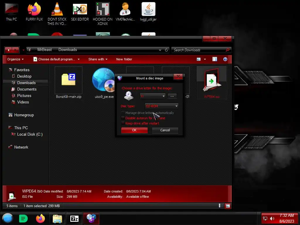
Task: Select the uiso9_pe.exe file
Action: coord(104,83)
